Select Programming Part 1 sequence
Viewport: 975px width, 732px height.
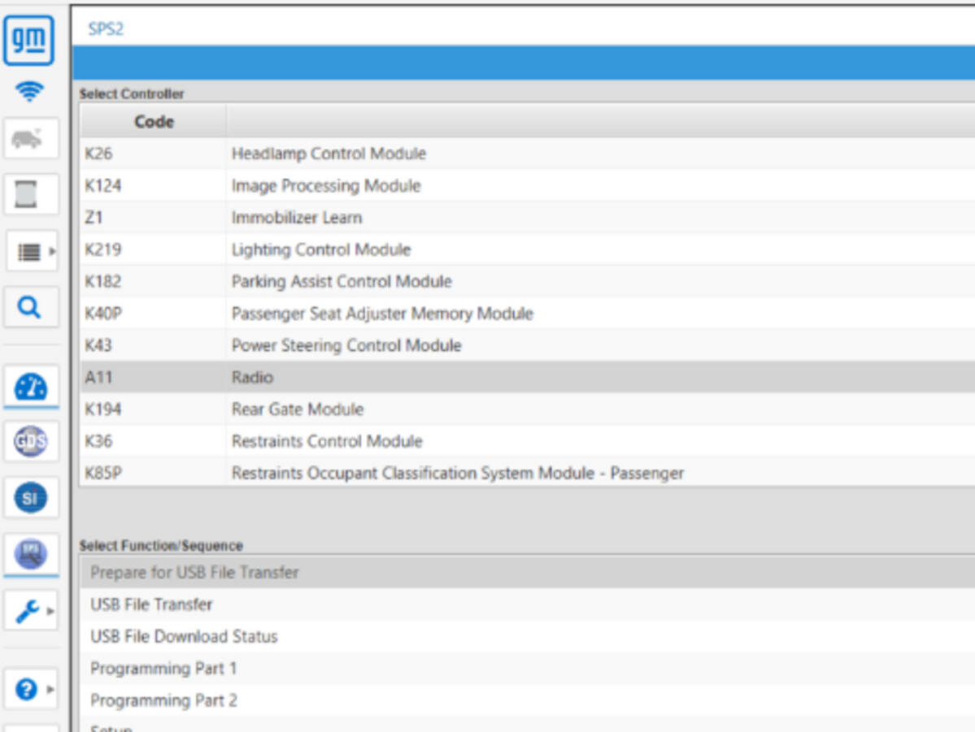tap(527, 669)
